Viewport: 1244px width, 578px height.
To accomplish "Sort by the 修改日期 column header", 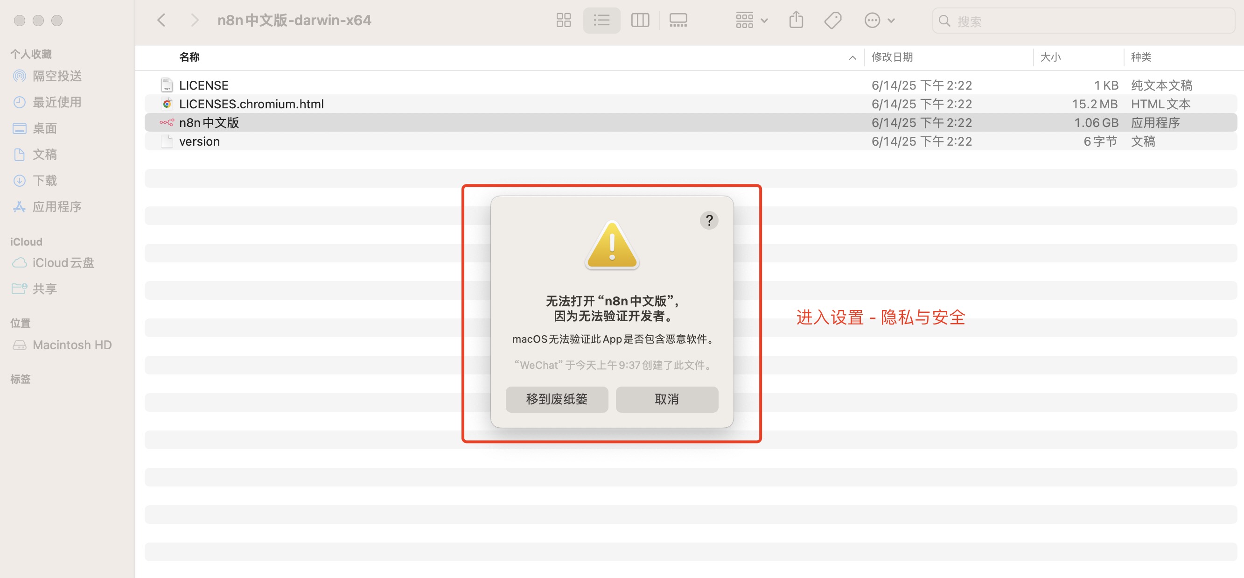I will tap(892, 57).
